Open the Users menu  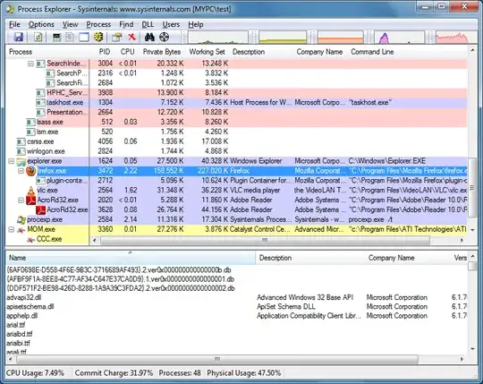point(171,24)
